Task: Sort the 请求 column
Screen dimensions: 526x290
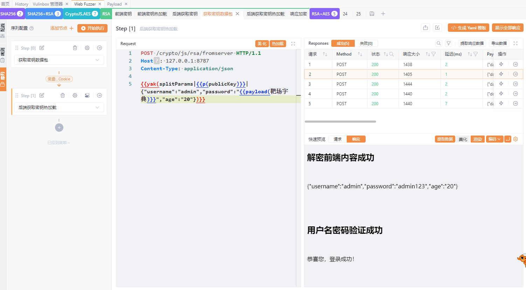Action: 325,54
